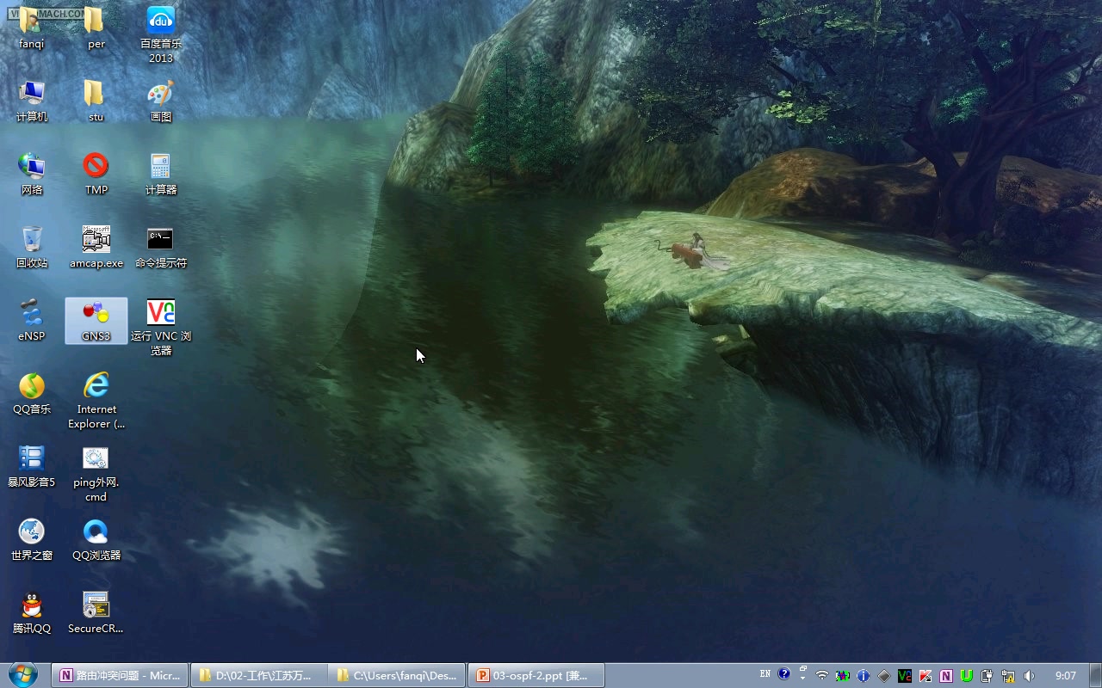
Task: Click the power plug battery tray icon
Action: (x=987, y=675)
